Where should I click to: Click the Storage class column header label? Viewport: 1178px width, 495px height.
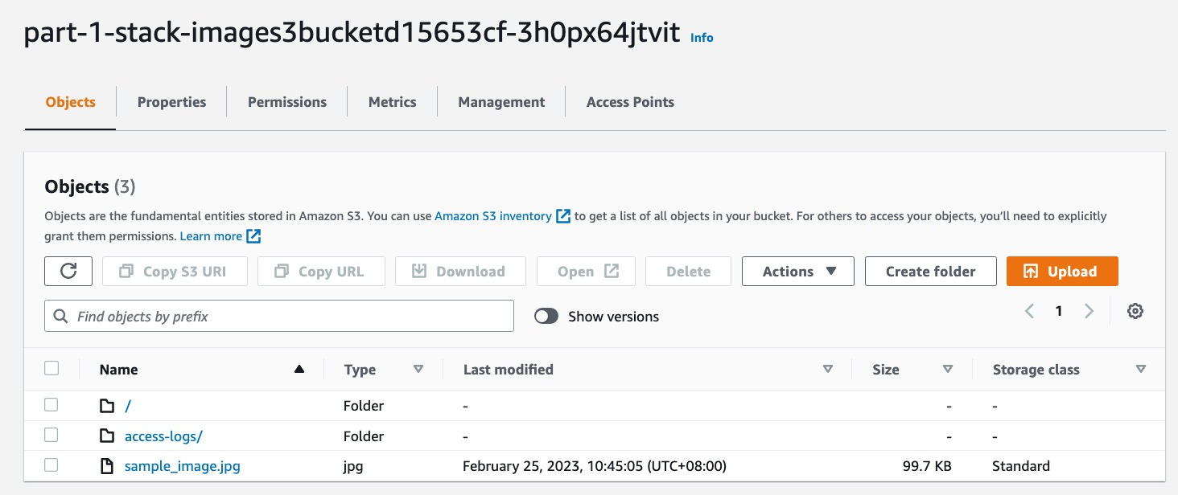pyautogui.click(x=1036, y=370)
